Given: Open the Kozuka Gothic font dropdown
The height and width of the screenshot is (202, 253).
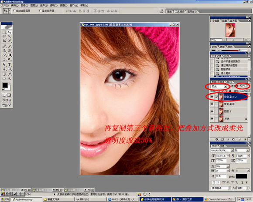Looking at the screenshot, I should pyautogui.click(x=222, y=150).
